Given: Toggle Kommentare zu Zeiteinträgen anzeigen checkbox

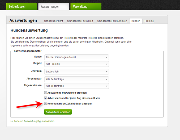Looking at the screenshot, I should [x=46, y=103].
